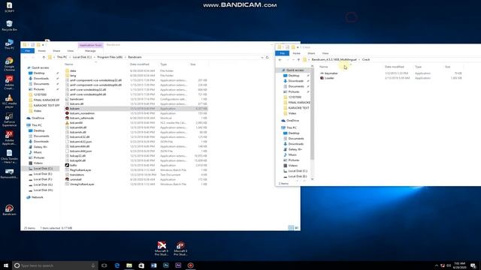Open quick access toolbar dropdown in Bandicam title bar
The height and width of the screenshot is (270, 481).
tap(43, 45)
